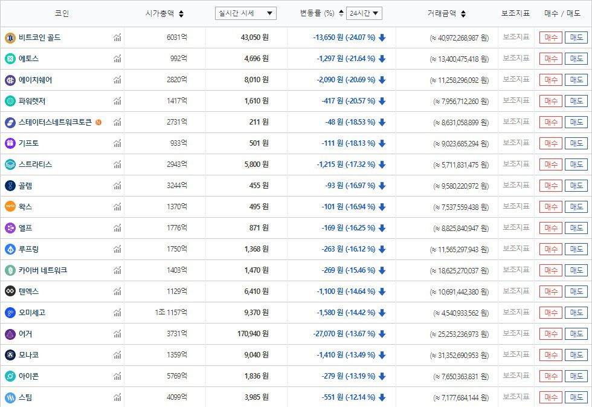
Task: Open chart icon for 에토스 row
Action: click(117, 59)
